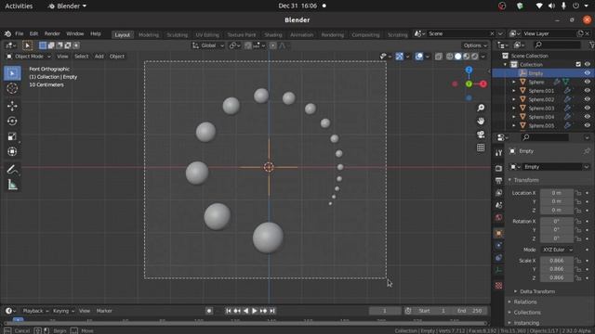Screen dimensions: 595x334
Task: Open the Keying menu
Action: (x=63, y=311)
